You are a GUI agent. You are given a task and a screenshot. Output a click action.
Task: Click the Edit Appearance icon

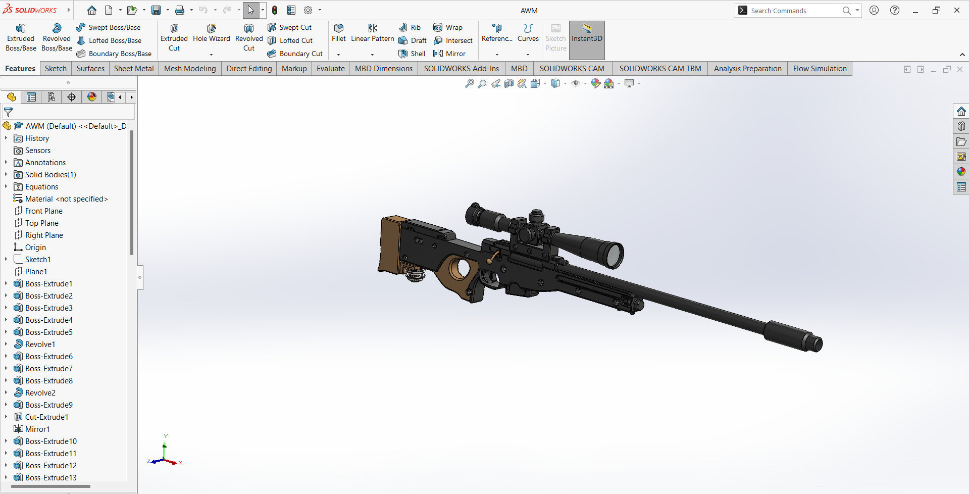coord(596,83)
